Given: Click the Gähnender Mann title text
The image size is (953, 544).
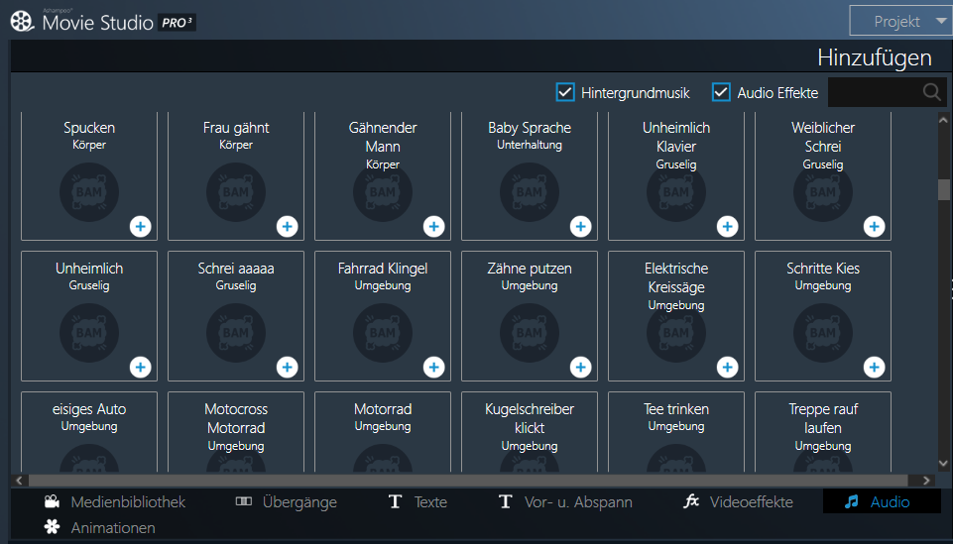Looking at the screenshot, I should pyautogui.click(x=383, y=137).
